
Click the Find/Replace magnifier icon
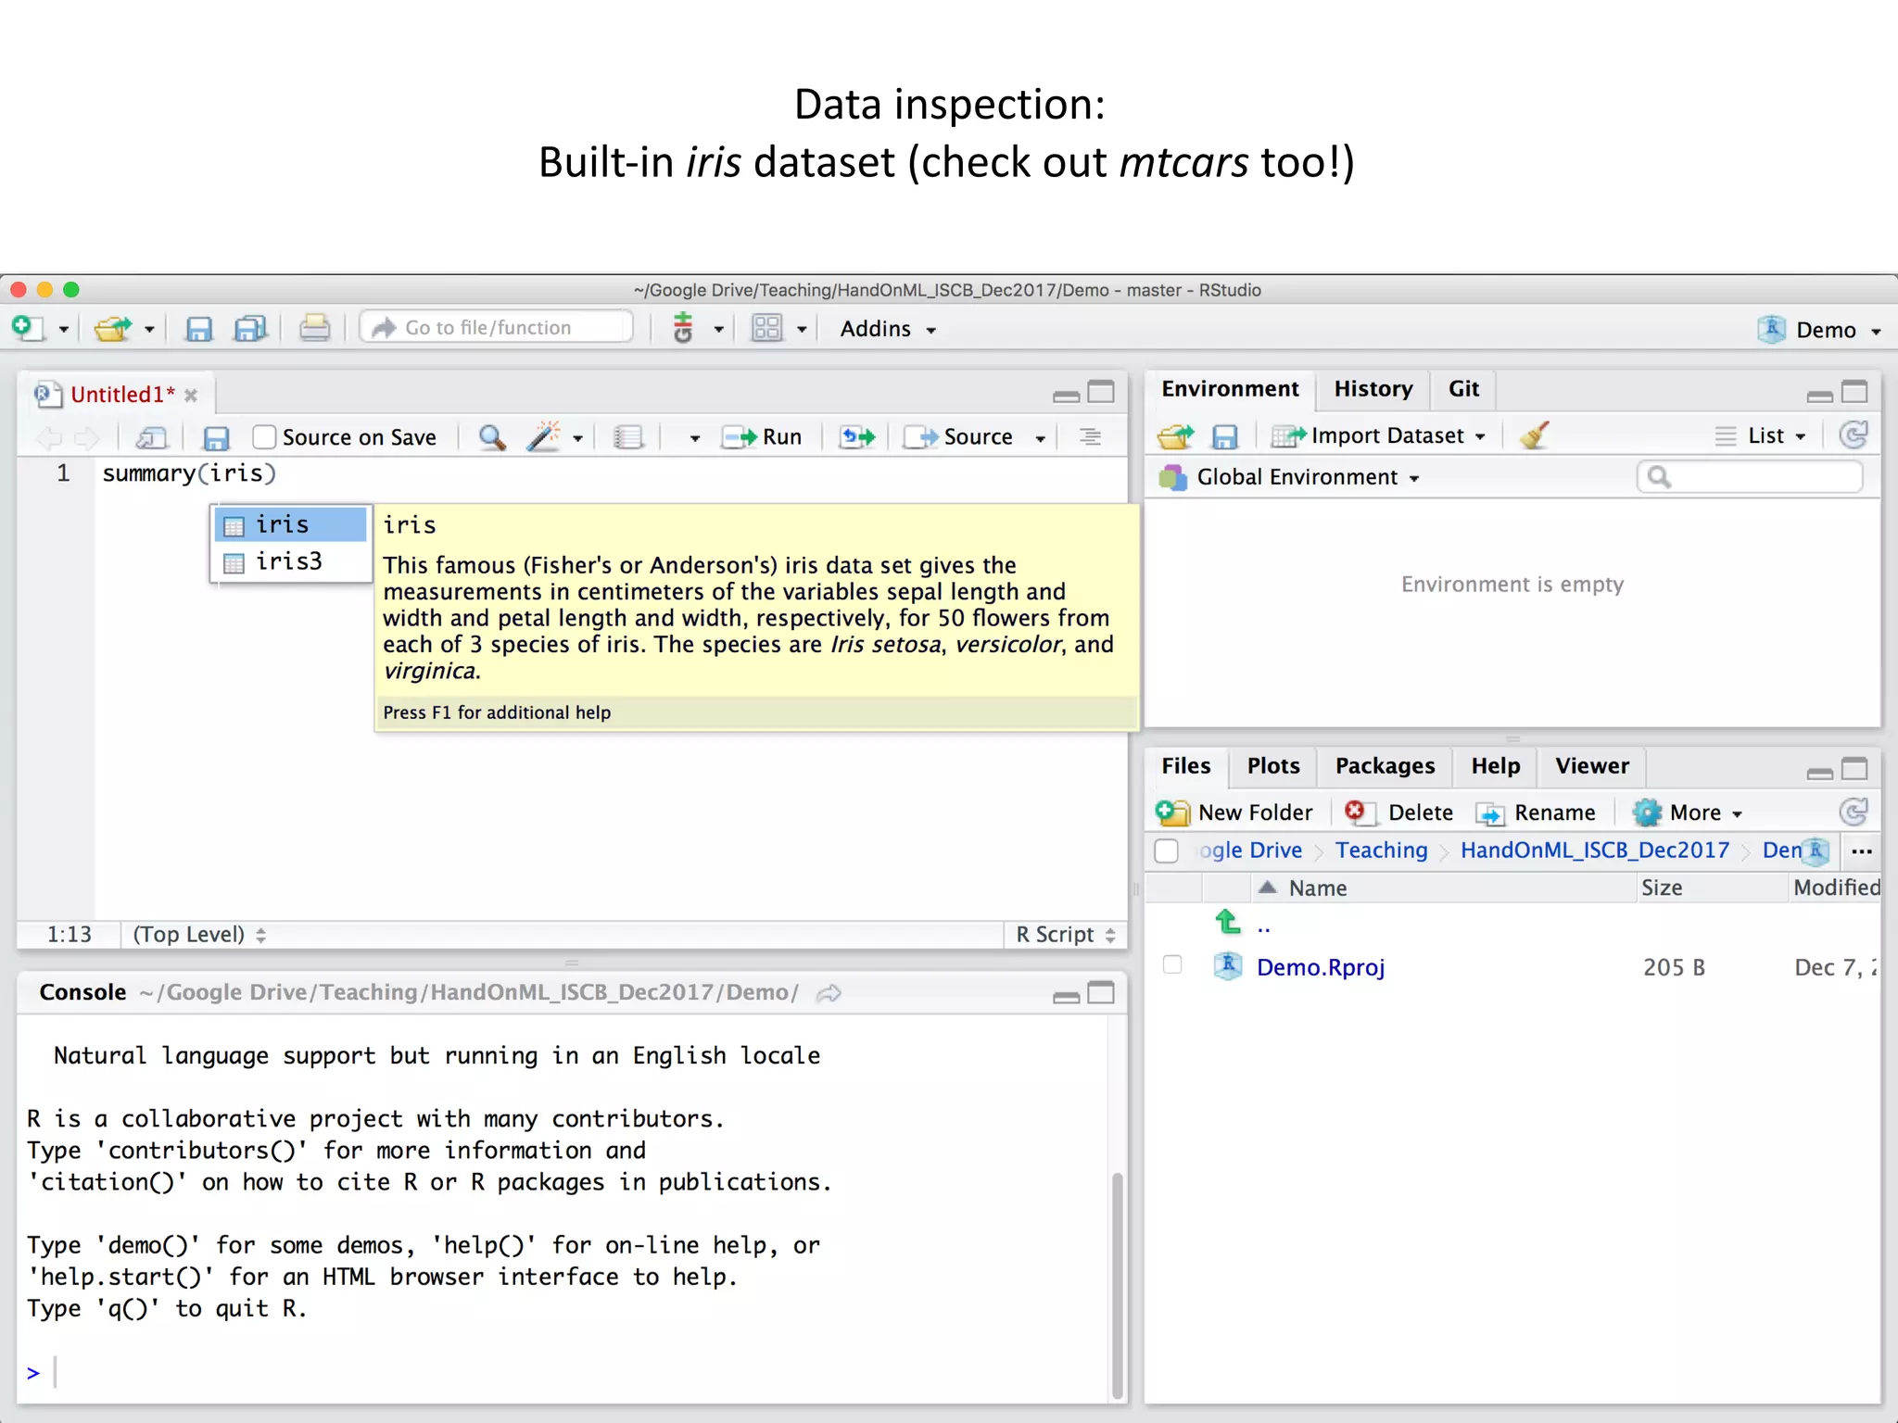pos(492,437)
